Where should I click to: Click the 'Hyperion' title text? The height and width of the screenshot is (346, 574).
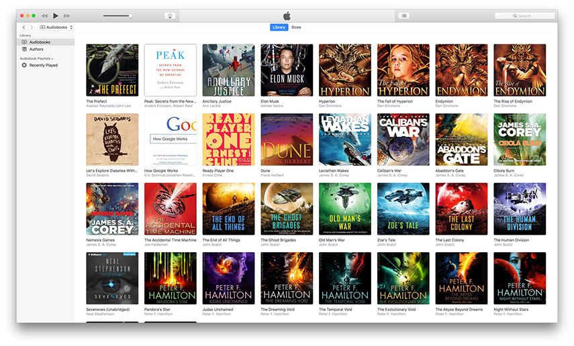pos(327,101)
